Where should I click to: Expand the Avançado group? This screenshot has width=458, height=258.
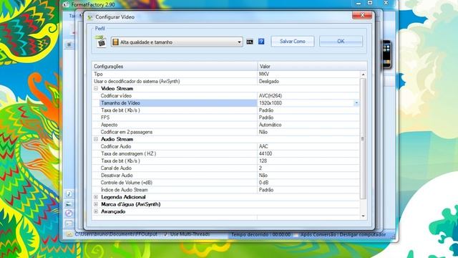point(96,211)
